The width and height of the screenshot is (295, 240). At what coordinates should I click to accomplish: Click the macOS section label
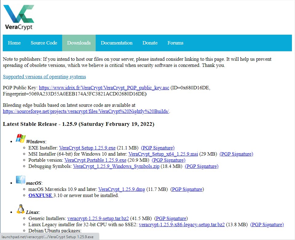[x=34, y=183]
